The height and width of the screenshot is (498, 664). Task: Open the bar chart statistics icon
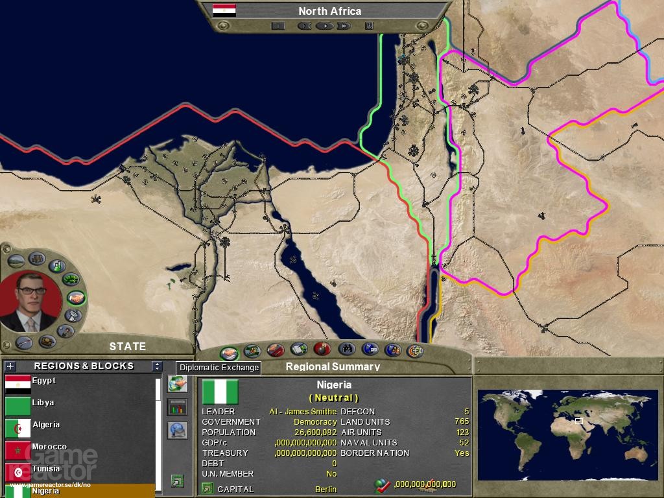[x=176, y=407]
